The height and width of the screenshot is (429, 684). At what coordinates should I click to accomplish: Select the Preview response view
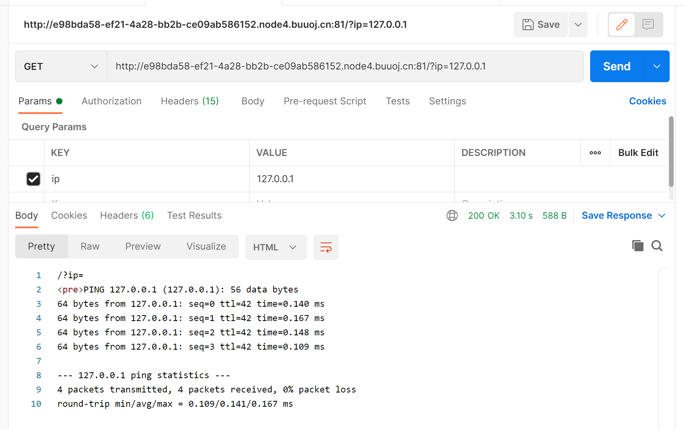(x=143, y=246)
